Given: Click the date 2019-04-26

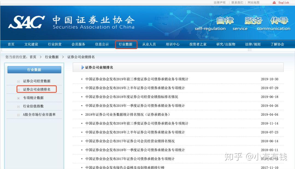Looking at the screenshot, I should 270,106.
